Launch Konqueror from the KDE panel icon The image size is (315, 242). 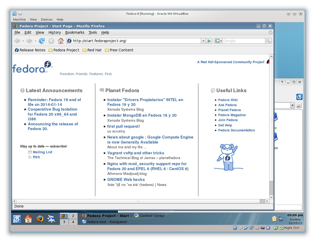[51, 219]
